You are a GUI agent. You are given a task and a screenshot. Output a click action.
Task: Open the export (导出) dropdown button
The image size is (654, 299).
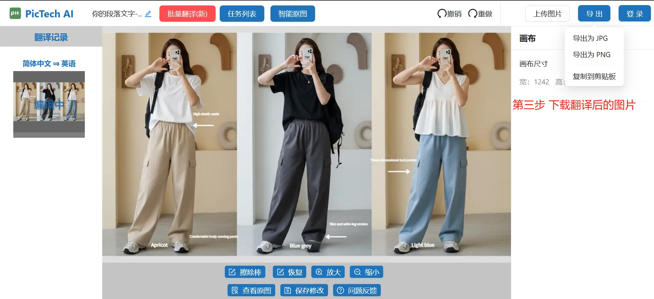click(594, 14)
